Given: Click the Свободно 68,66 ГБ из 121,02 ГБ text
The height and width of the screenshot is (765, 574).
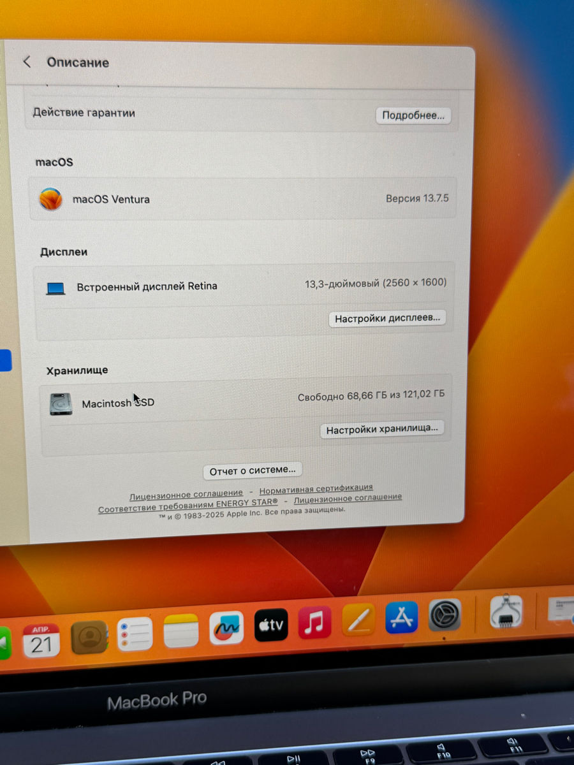Looking at the screenshot, I should coord(371,396).
